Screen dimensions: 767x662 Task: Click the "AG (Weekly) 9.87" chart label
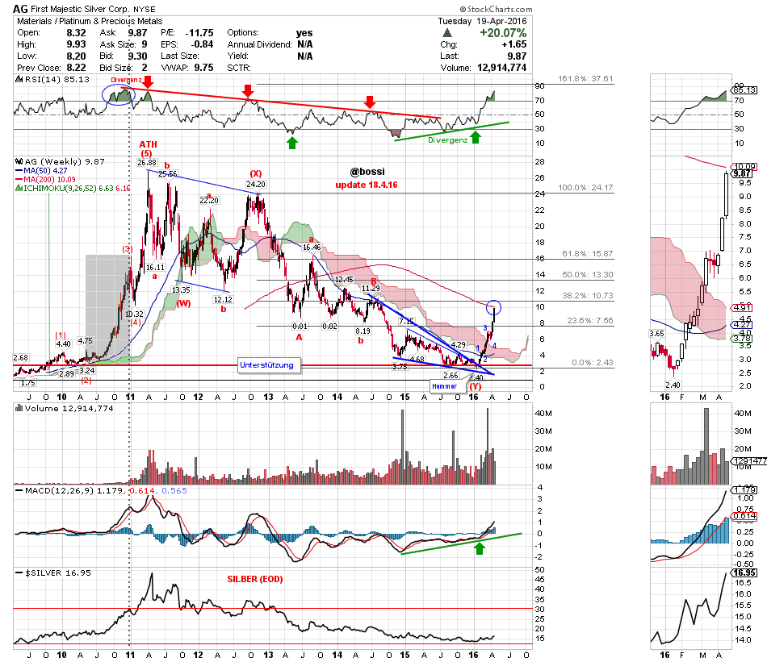click(61, 162)
